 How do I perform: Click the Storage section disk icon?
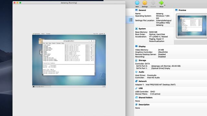(x=136, y=60)
